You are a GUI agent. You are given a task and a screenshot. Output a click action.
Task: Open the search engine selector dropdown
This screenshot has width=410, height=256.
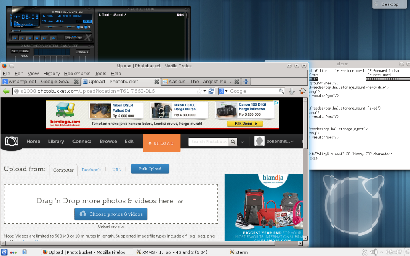click(223, 91)
